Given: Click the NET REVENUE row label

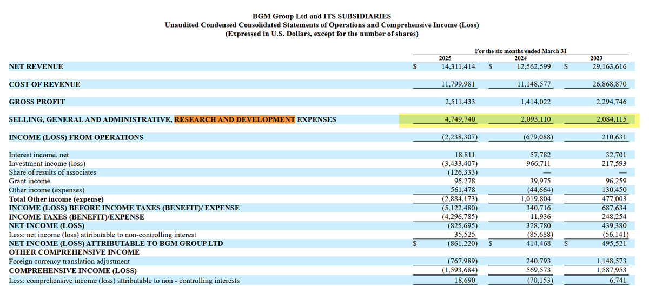Looking at the screenshot, I should tap(36, 66).
